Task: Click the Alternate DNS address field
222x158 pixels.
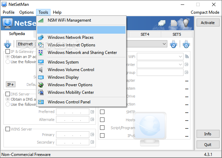Action: 73,120
